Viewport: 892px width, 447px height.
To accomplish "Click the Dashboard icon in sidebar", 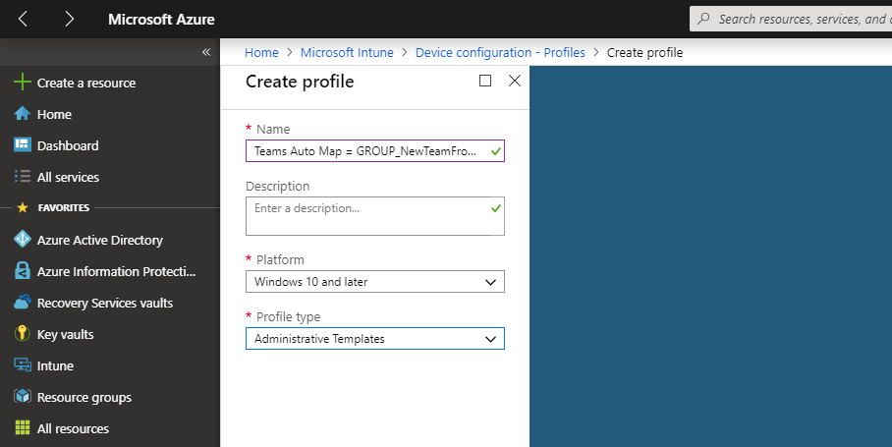I will [x=23, y=145].
